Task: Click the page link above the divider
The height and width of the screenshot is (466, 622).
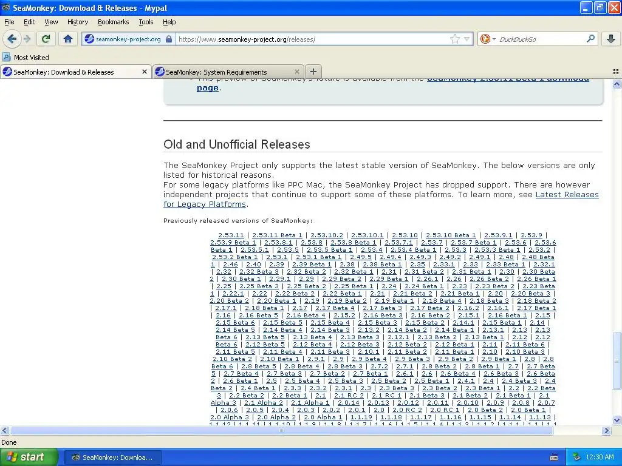Action: click(208, 88)
